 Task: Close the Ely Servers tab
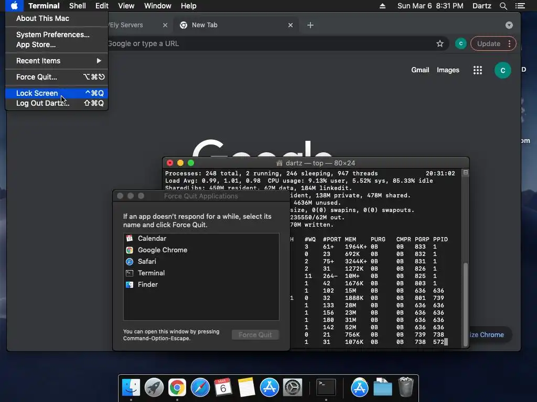pyautogui.click(x=165, y=25)
